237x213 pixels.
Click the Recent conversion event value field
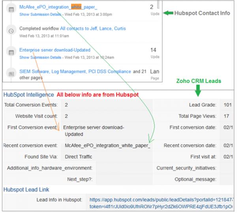point(107,146)
